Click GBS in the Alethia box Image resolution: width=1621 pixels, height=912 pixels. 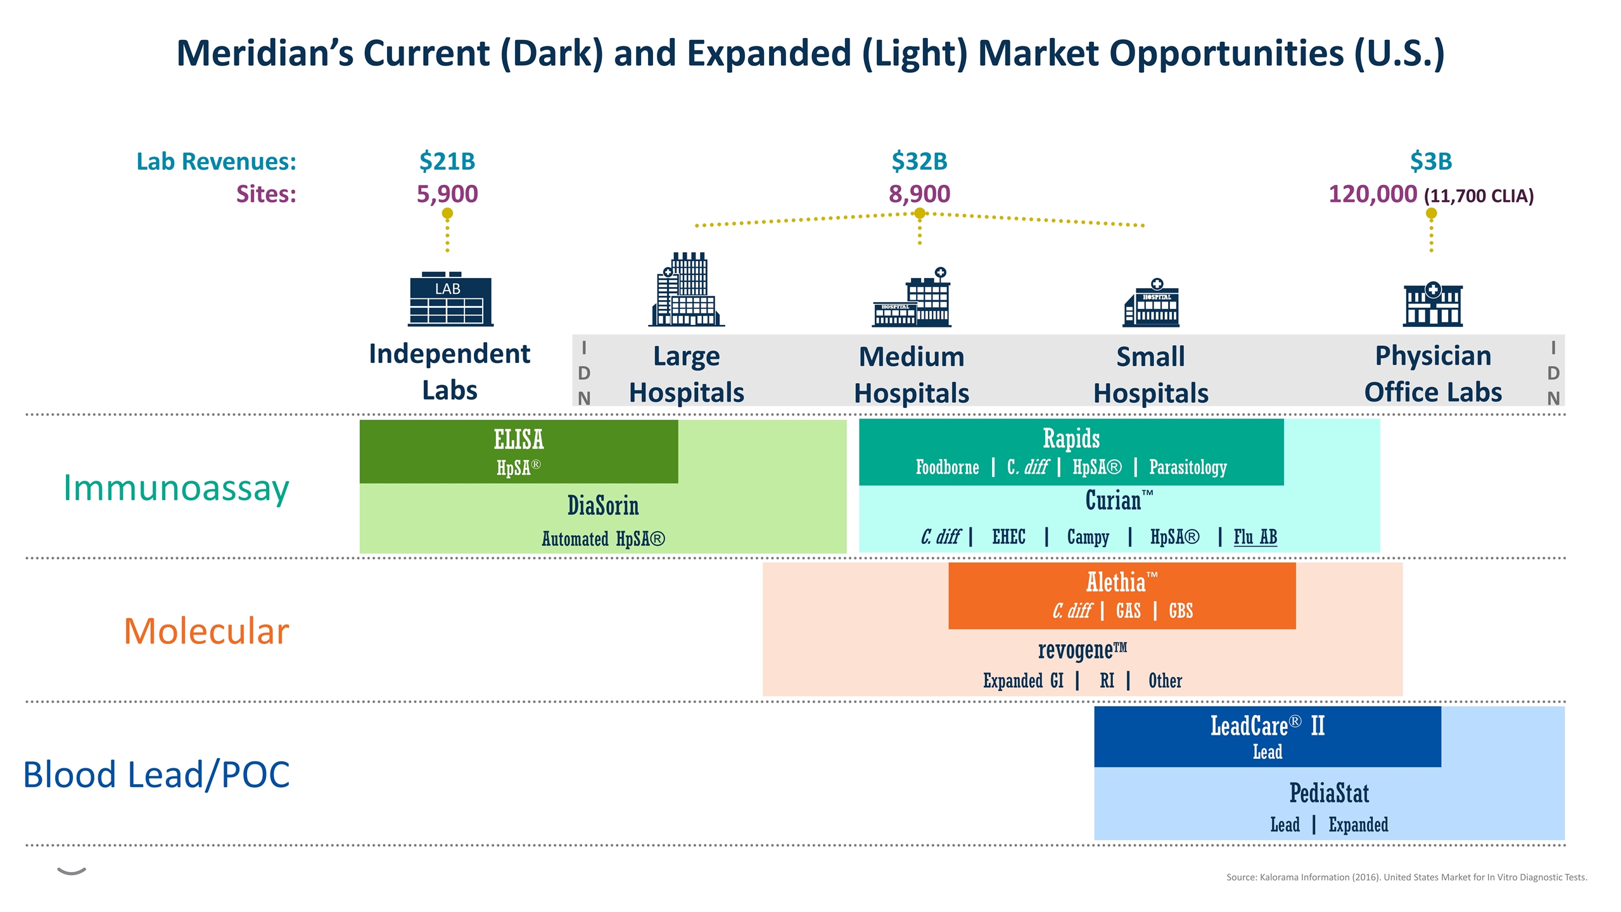click(1181, 611)
